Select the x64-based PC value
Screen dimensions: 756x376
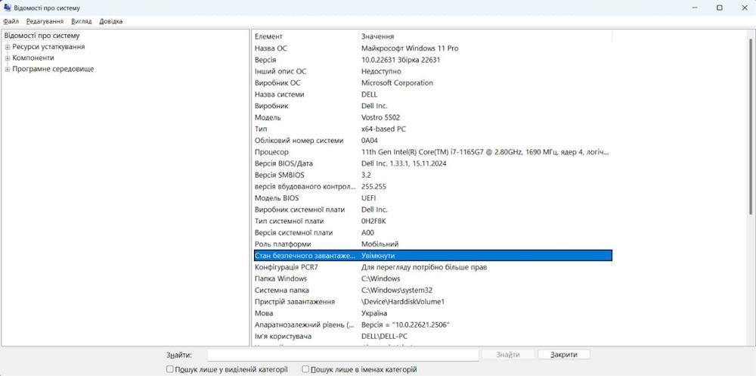(x=384, y=129)
